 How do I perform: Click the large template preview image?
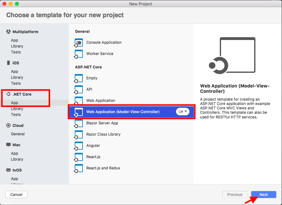232,55
